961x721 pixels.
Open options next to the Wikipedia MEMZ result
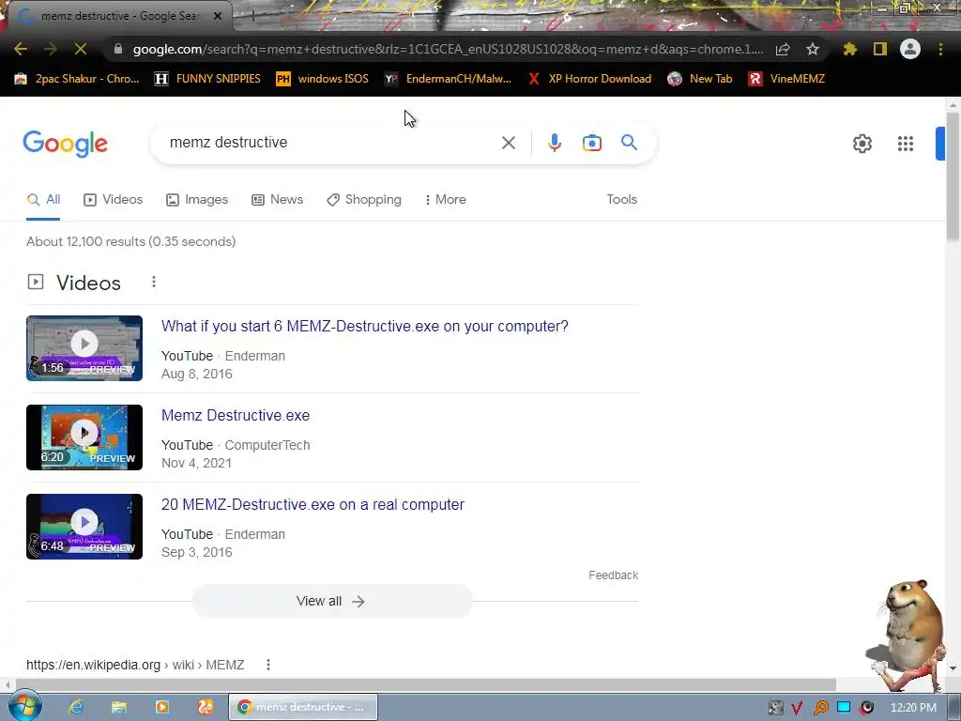click(x=267, y=665)
